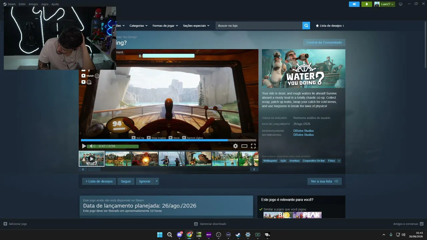Viewport: 427px width, 240px height.
Task: Open Windows taskbar search
Action: 169,235
